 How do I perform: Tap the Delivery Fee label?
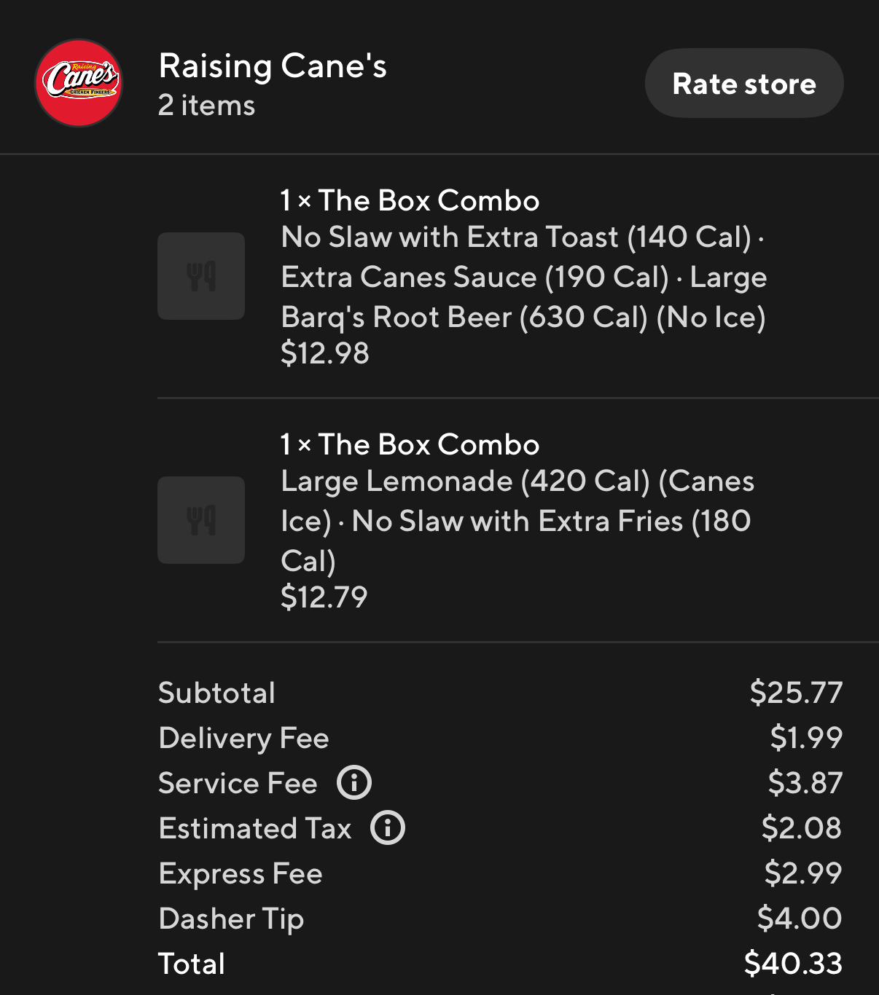tap(244, 739)
